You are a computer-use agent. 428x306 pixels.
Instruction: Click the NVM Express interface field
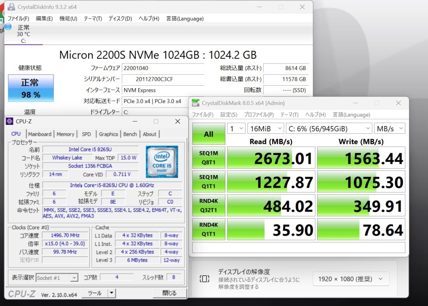click(163, 90)
